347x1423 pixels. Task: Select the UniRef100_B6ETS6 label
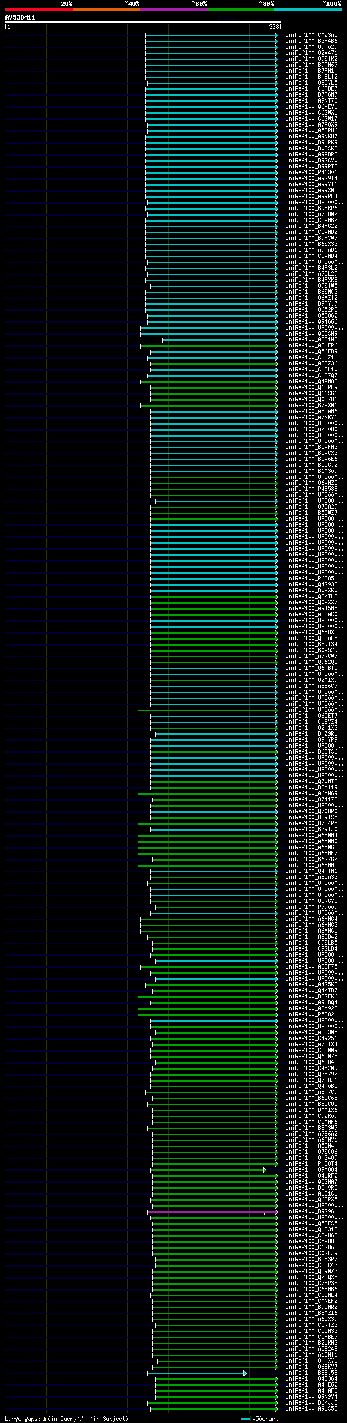[x=311, y=752]
